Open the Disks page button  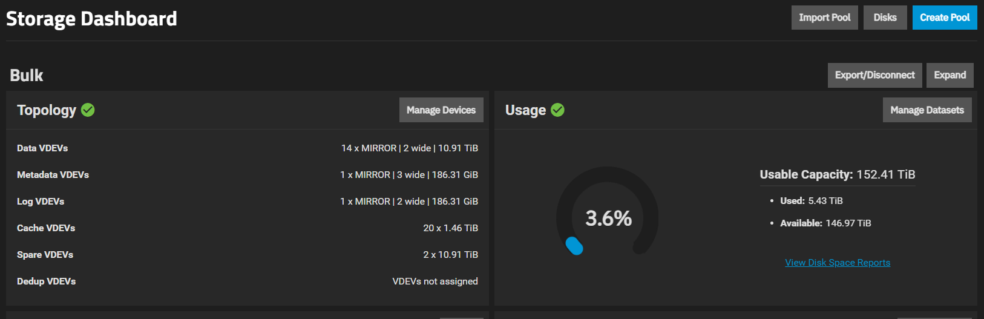[885, 18]
